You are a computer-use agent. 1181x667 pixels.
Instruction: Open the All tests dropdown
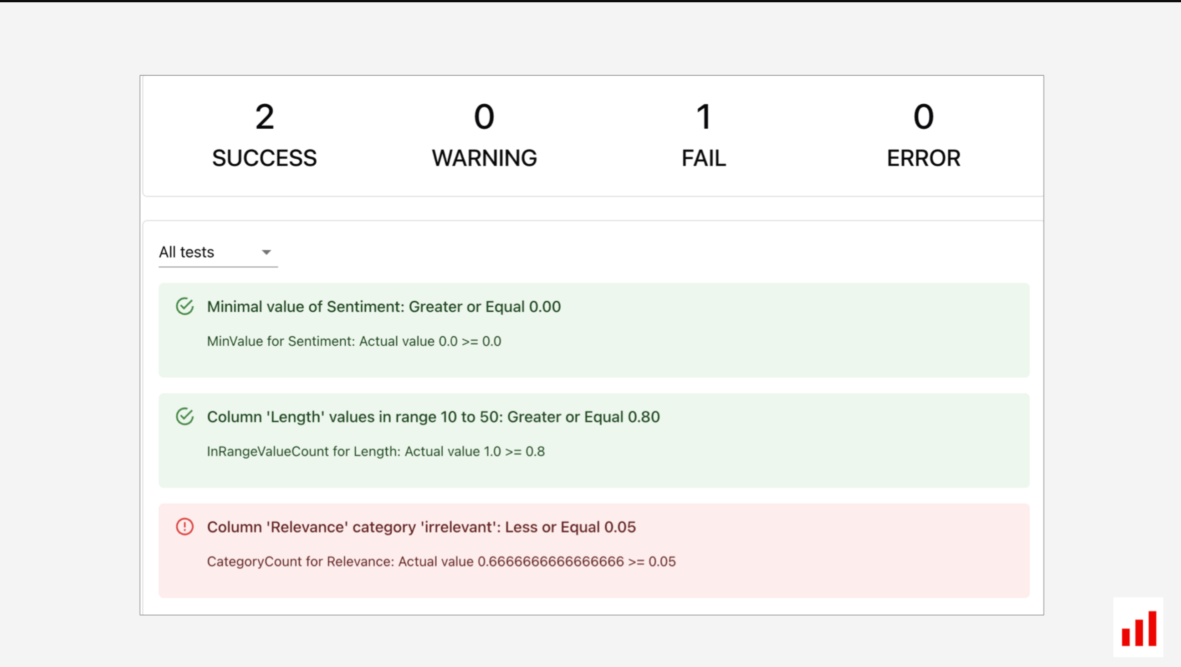[x=218, y=252]
